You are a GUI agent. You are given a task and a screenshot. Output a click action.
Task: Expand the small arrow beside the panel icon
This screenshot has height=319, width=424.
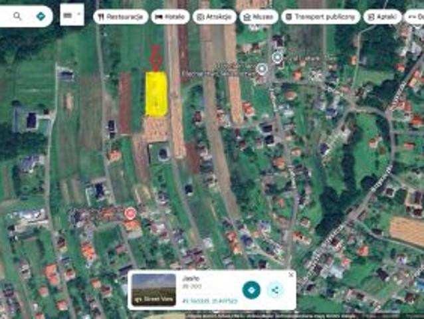79,14
